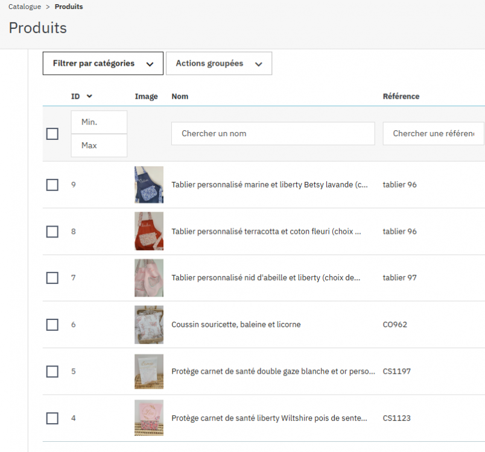Viewport: 485px width, 452px height.
Task: Check the box for product ID 9
Action: click(x=52, y=185)
